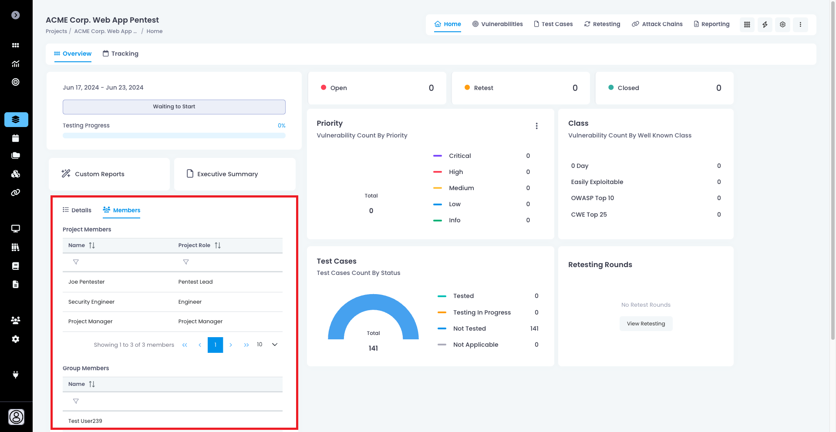Open the plug integrations icon in sidebar
The height and width of the screenshot is (432, 836).
point(16,375)
